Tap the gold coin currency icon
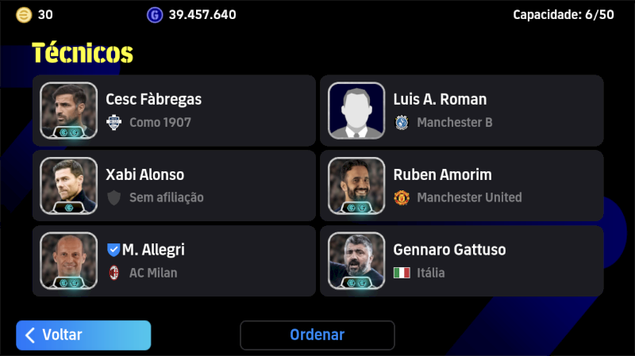Screen dimensions: 635x356 coord(24,15)
